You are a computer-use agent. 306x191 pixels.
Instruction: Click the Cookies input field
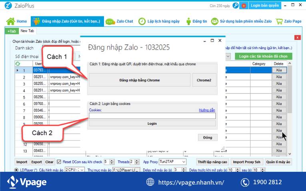pos(152,116)
